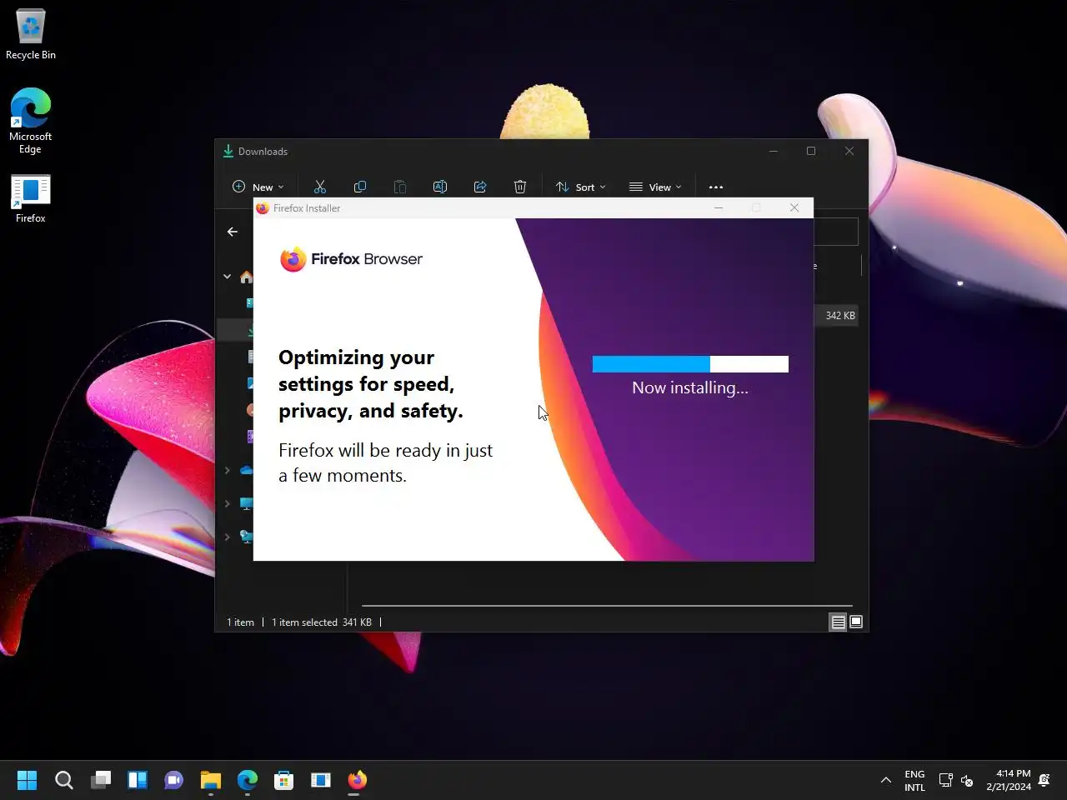Expand the Network tree node chevron

(227, 537)
